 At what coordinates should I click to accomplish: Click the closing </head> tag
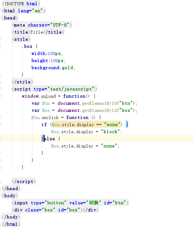click(x=11, y=189)
